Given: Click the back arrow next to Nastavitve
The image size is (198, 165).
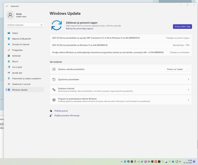Looking at the screenshot, I should pos(7,6).
